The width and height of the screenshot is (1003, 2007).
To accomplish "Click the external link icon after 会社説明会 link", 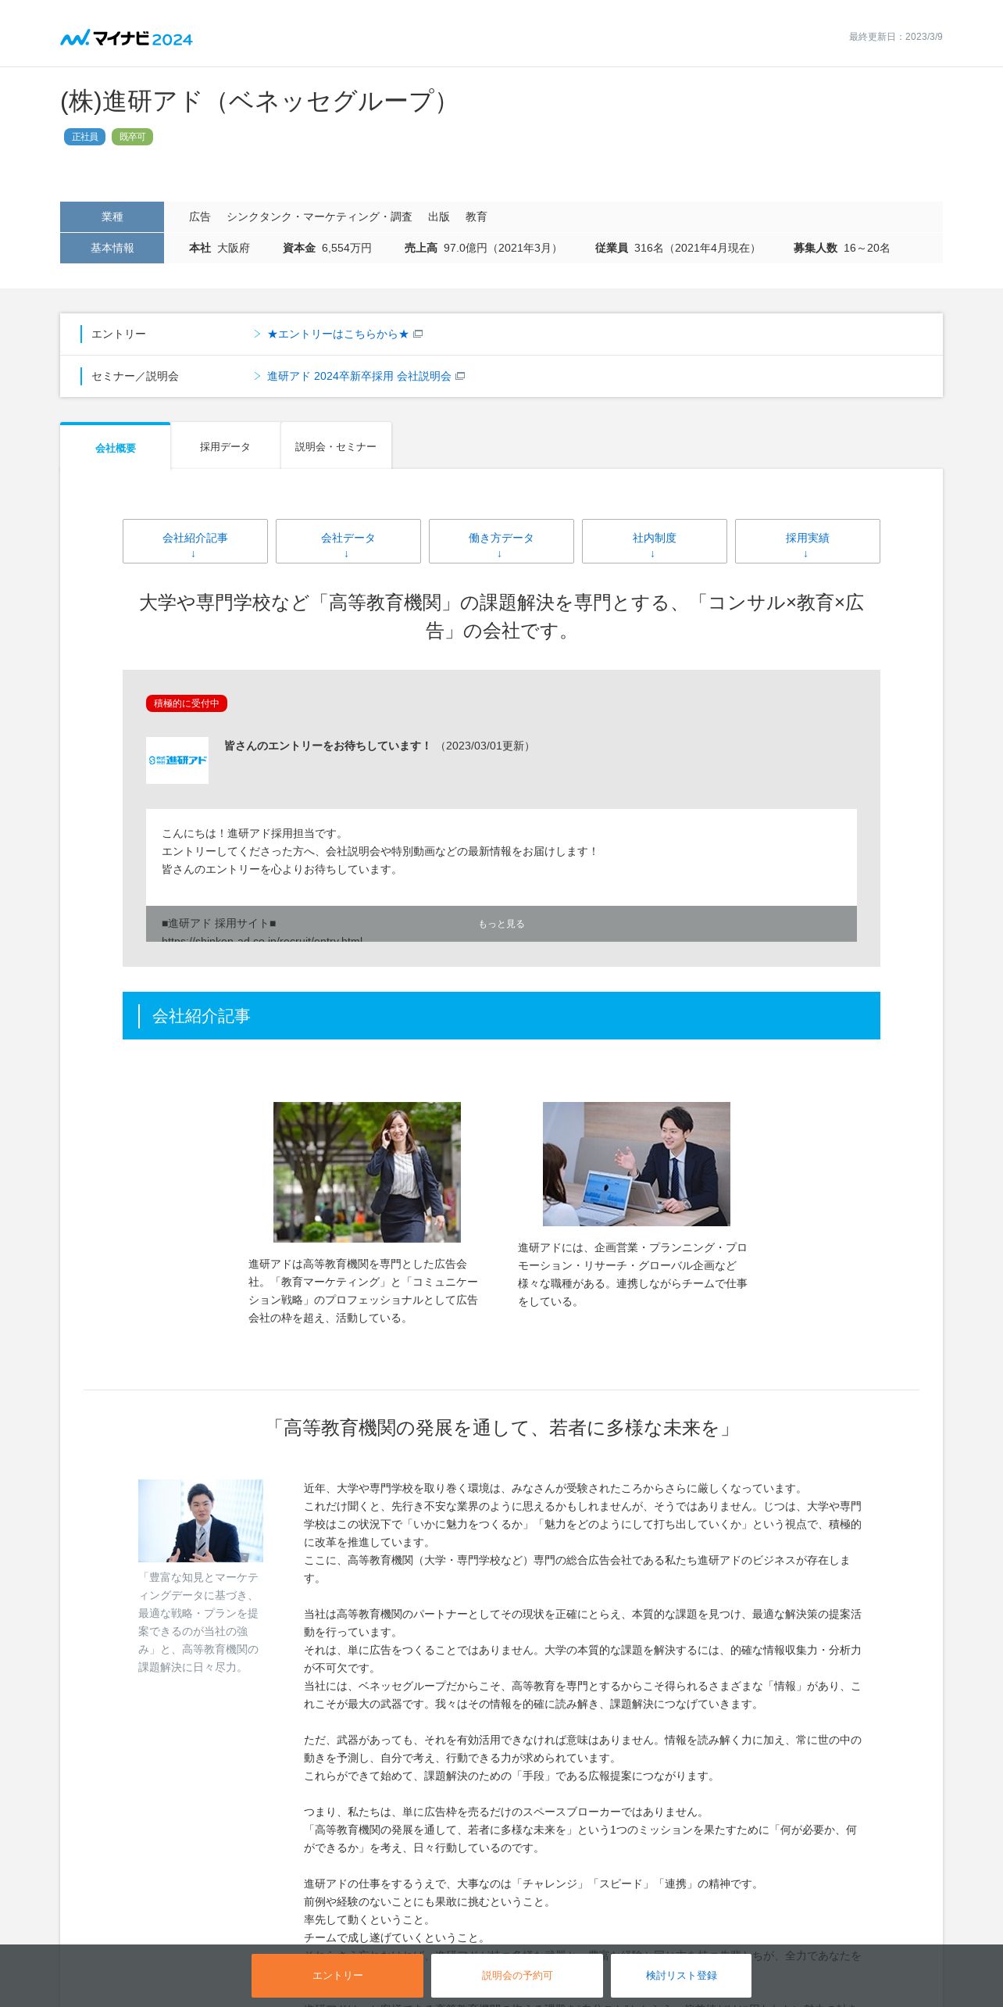I will [460, 376].
